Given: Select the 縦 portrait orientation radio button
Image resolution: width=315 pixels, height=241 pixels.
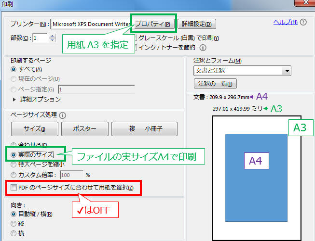Looking at the screenshot, I should click(x=14, y=224).
